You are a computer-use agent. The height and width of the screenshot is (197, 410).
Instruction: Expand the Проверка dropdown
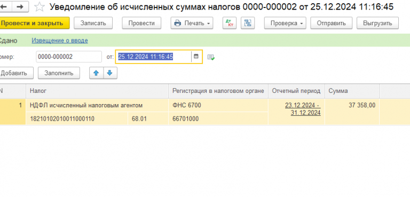click(x=285, y=23)
